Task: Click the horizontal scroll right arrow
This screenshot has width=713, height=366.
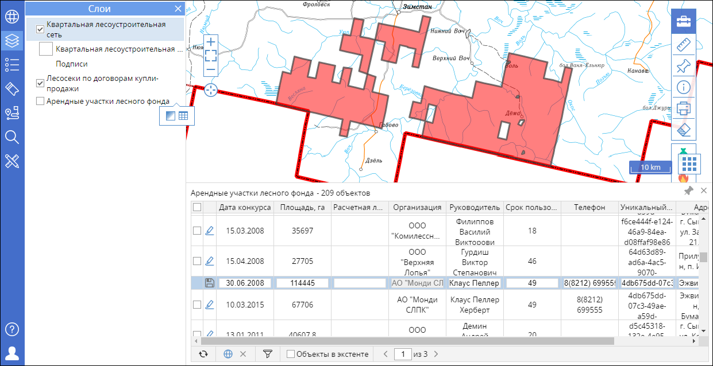Action: [x=695, y=341]
